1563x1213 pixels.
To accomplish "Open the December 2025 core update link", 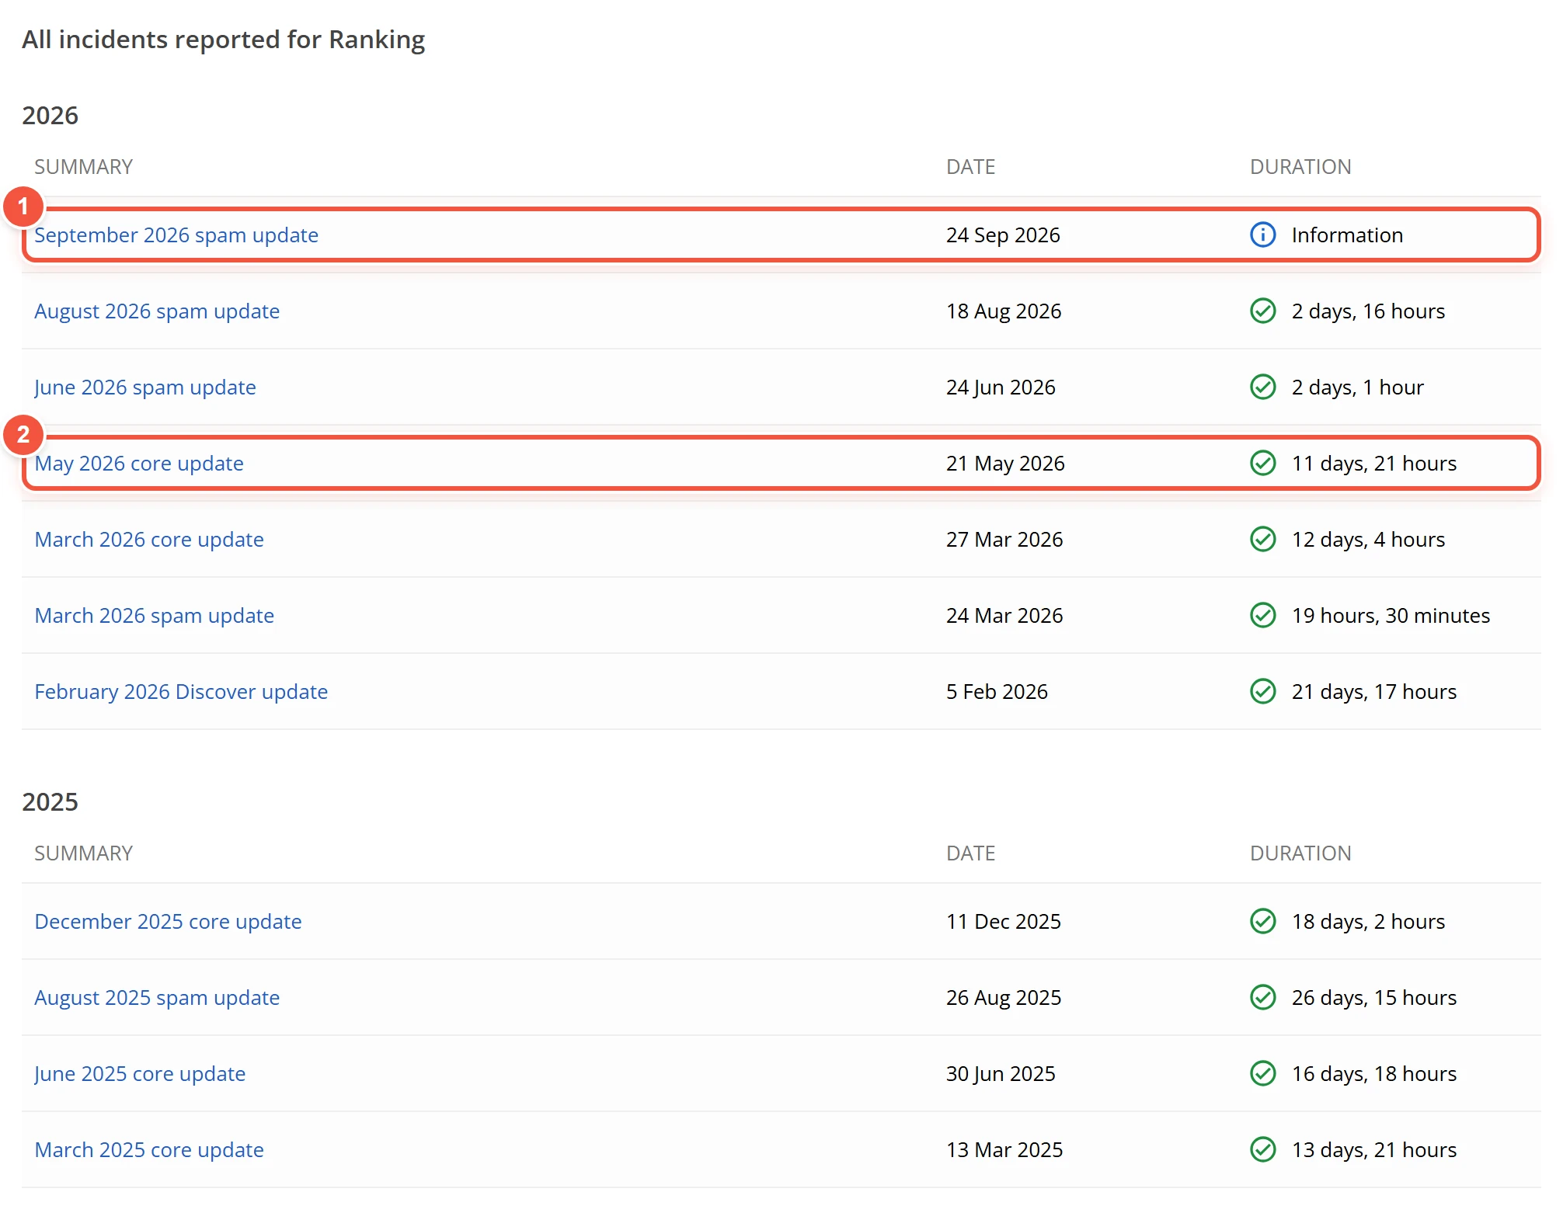I will (168, 922).
